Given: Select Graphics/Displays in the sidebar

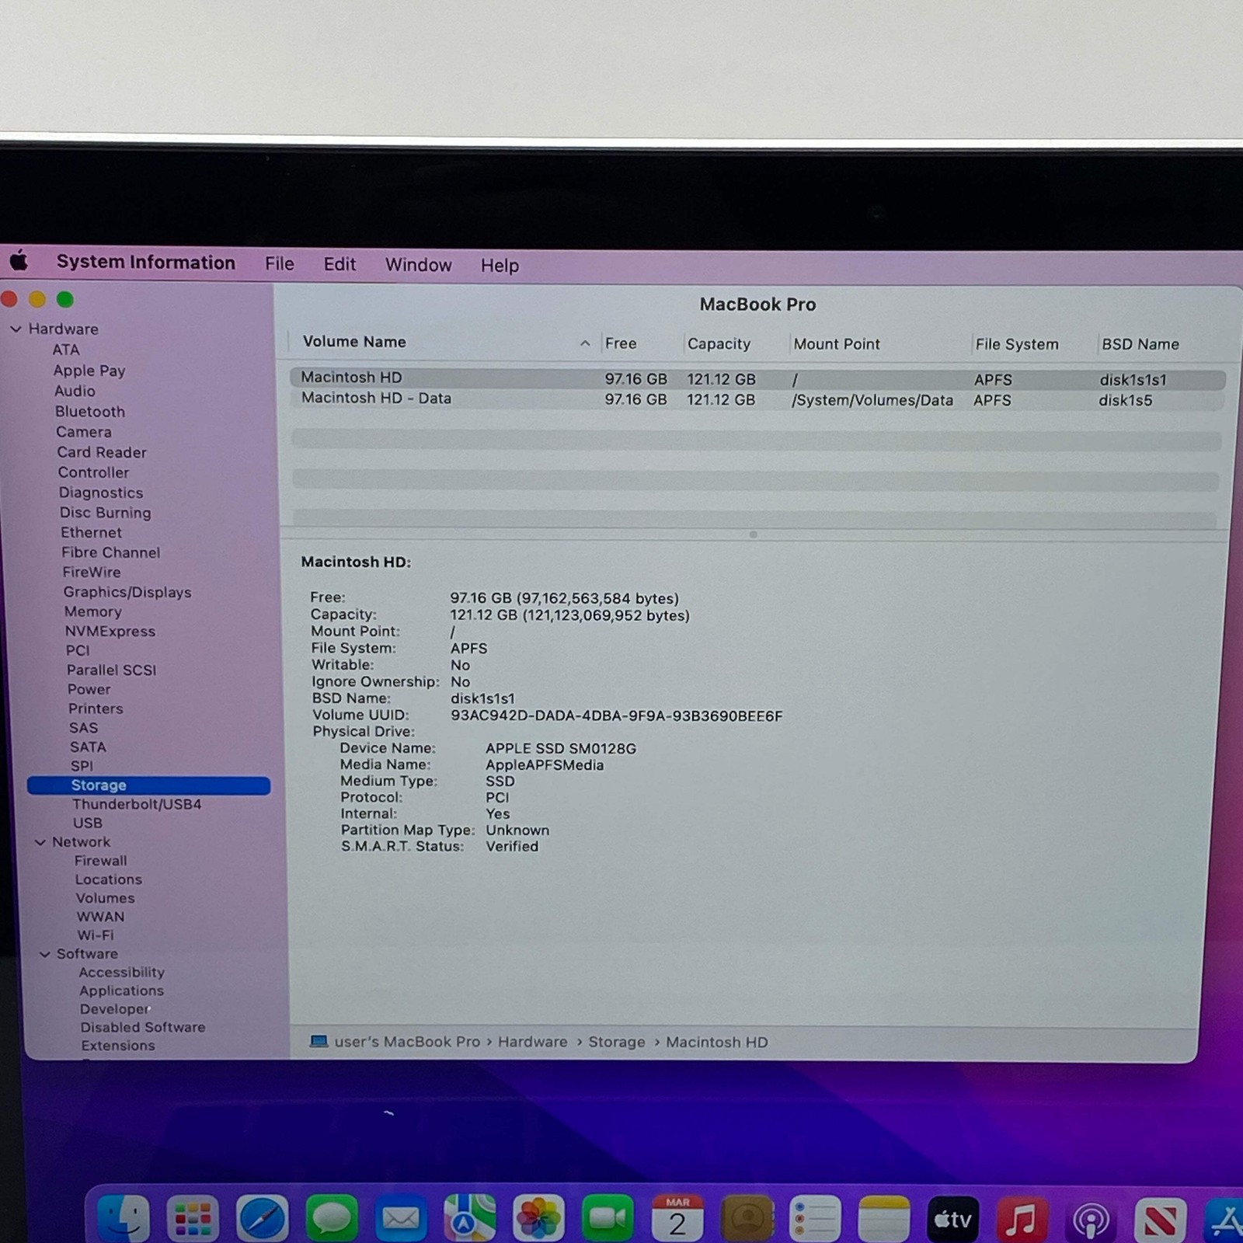Looking at the screenshot, I should point(127,592).
